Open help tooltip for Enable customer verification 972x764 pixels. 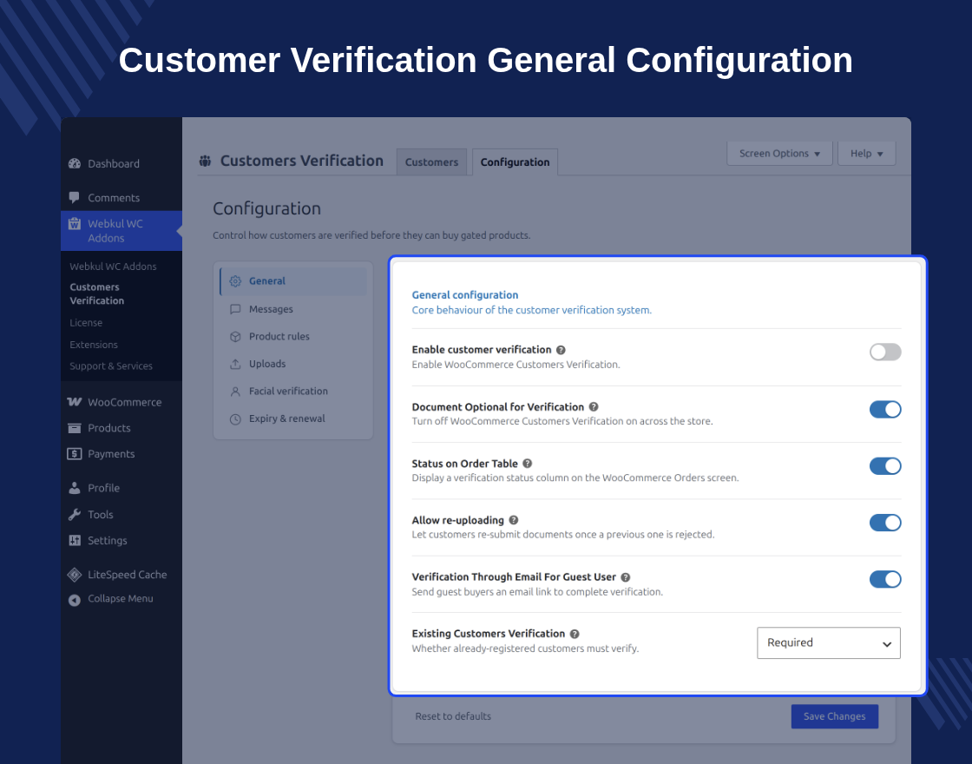coord(561,351)
